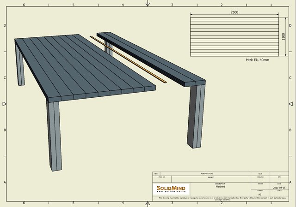Screen dimensions: 296x207
Task: Select the front left table leg
Action: click(x=54, y=136)
